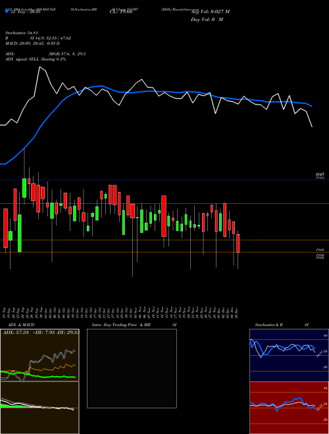Click the RSI 14/5 values '52.55 / 47.62'
This screenshot has height=434, width=329.
tap(51, 38)
